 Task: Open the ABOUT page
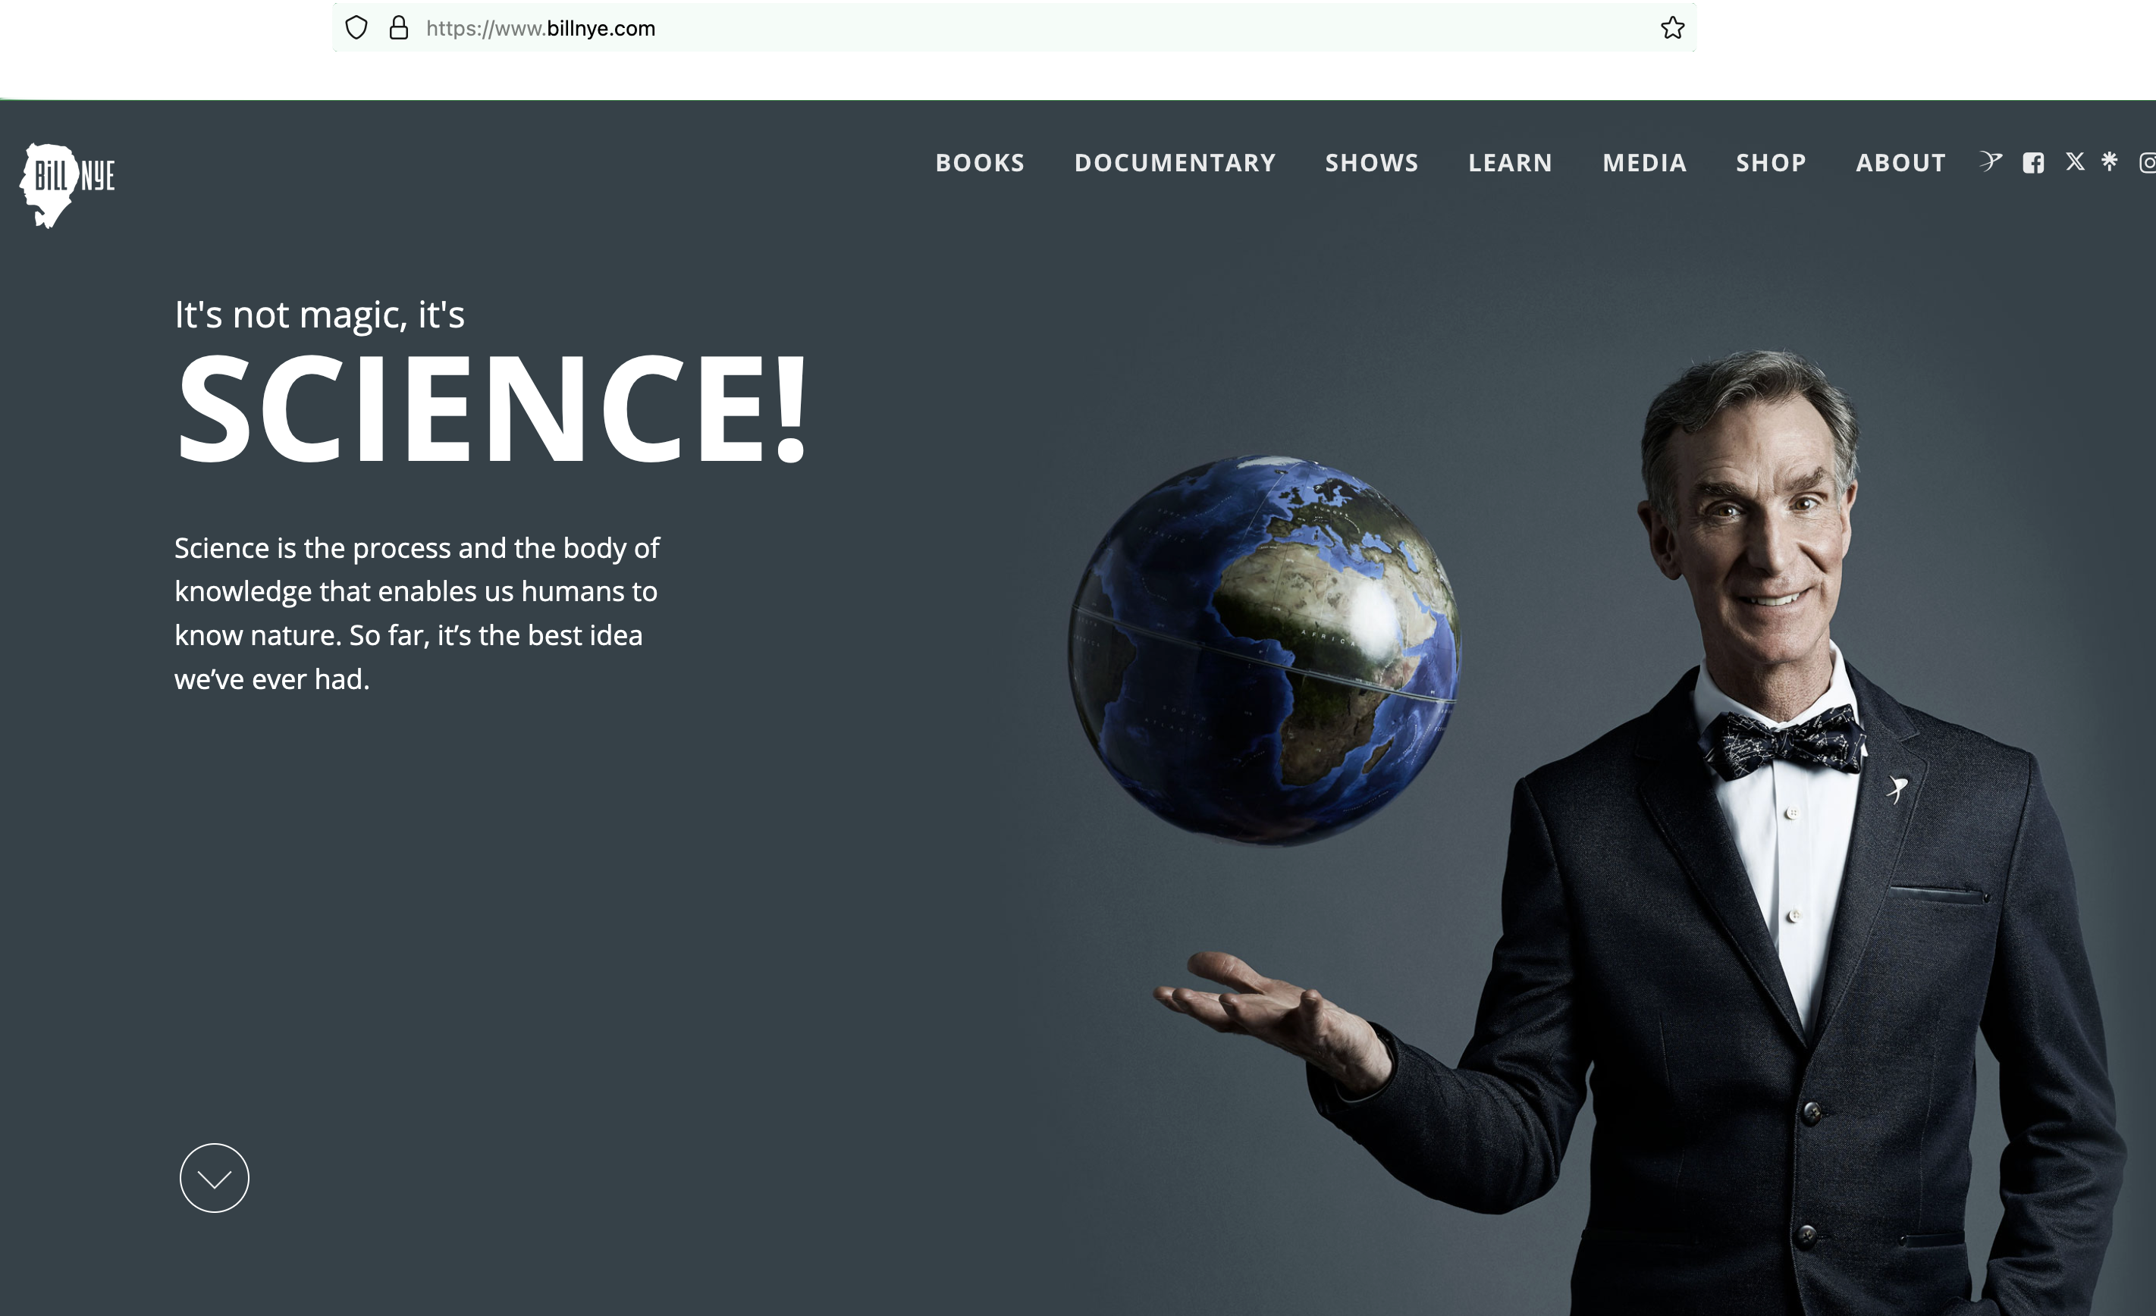[1900, 163]
